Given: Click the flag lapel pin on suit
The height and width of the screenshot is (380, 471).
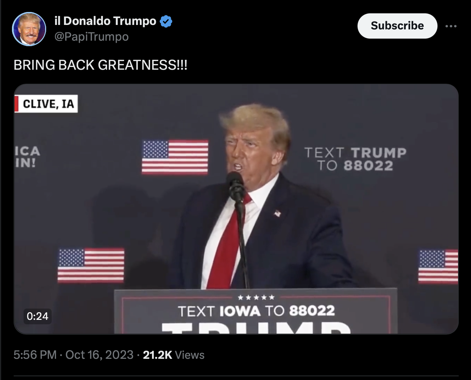Looking at the screenshot, I should point(277,214).
